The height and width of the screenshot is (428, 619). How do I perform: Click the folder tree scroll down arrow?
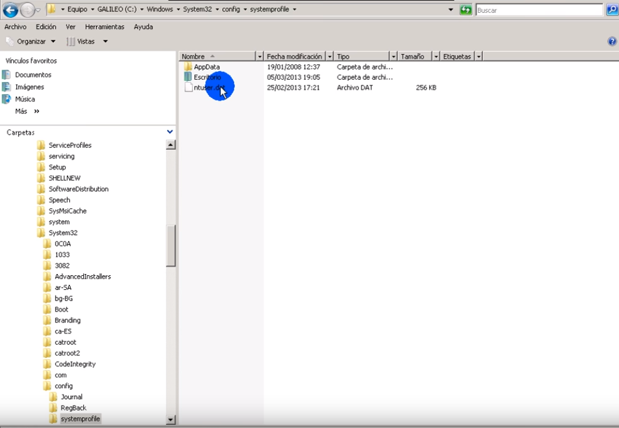point(171,420)
